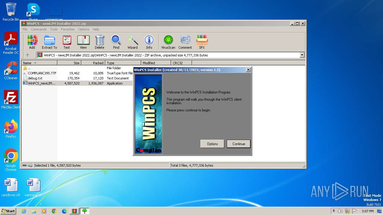This screenshot has height=215, width=383.
Task: Open the Commands menu
Action: click(x=39, y=29)
